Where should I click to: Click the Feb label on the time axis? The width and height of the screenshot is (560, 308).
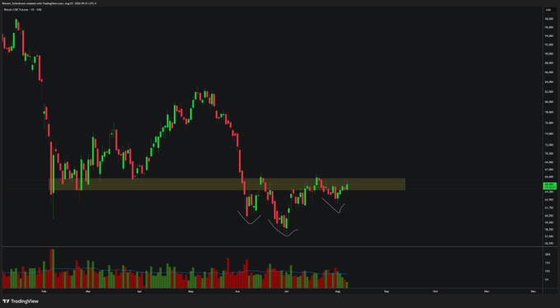44,292
